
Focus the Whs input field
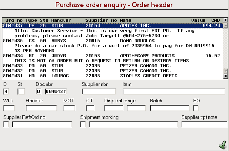(9, 108)
